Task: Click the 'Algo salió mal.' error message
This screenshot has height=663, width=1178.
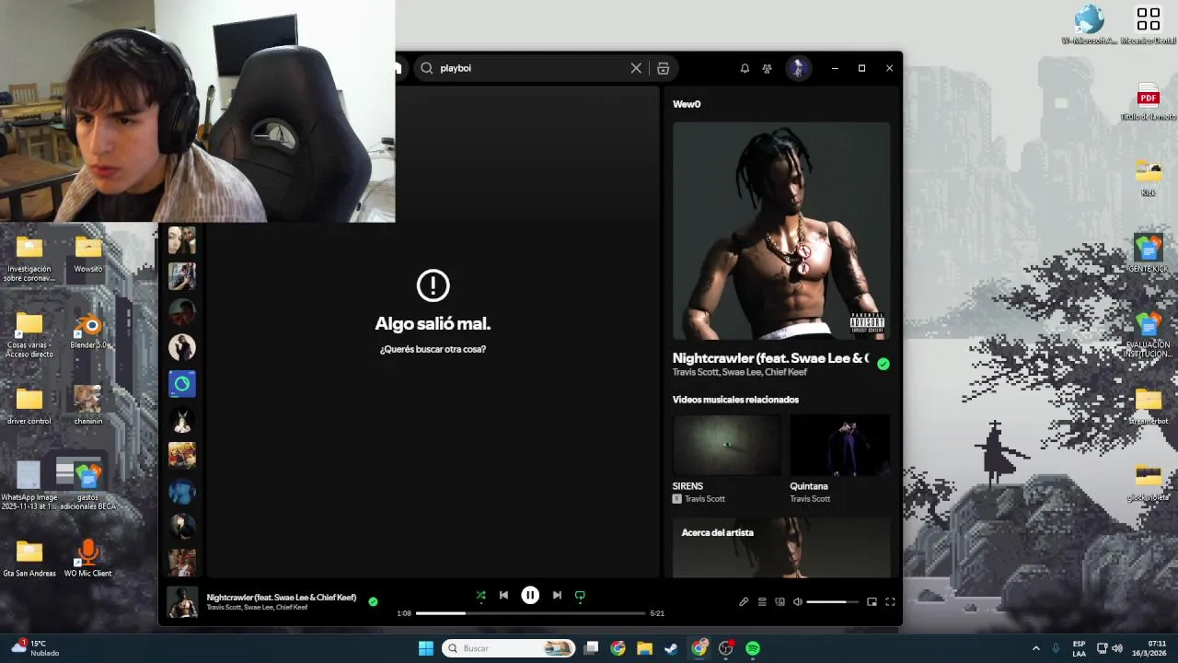Action: point(433,324)
